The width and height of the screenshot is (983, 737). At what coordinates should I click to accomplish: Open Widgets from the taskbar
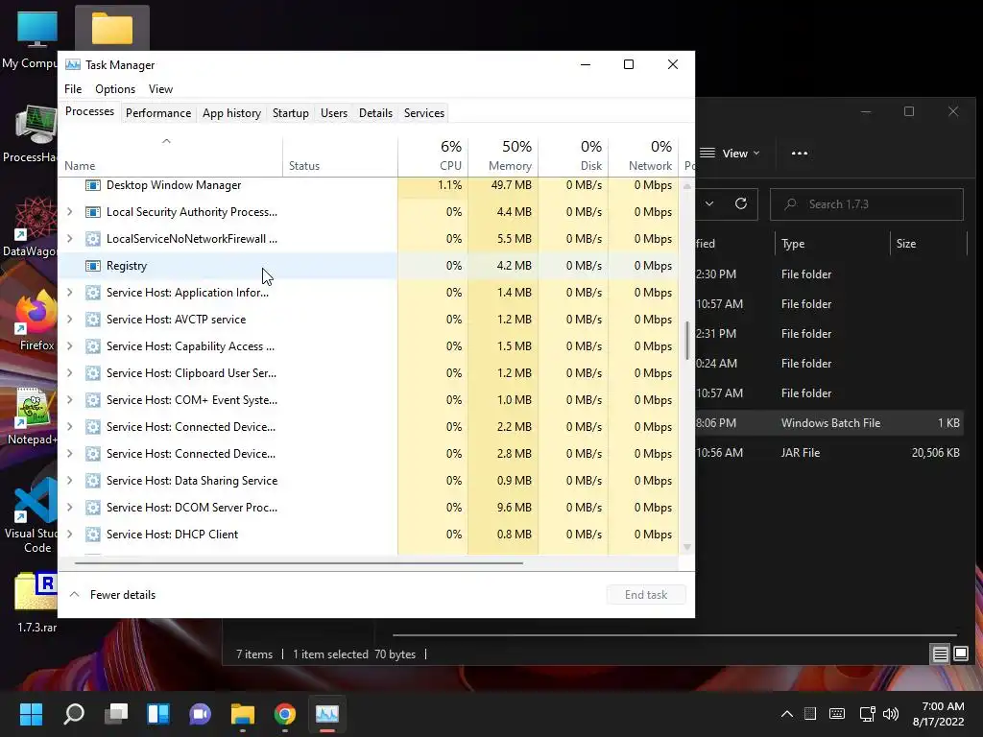[158, 714]
